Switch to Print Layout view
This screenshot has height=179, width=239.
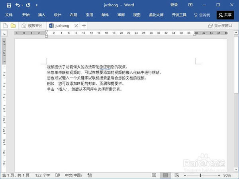point(165,175)
